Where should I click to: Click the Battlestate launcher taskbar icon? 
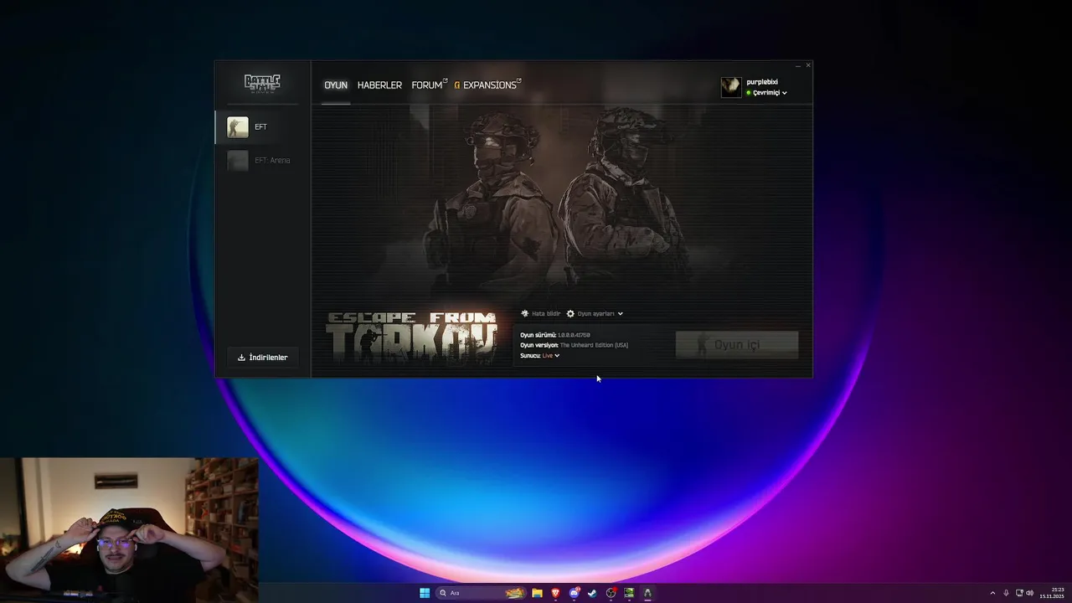point(647,593)
